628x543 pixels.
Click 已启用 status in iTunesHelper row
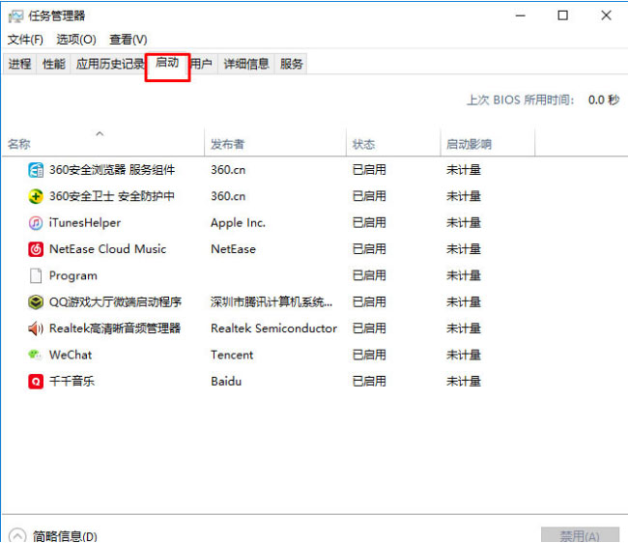[x=369, y=222]
